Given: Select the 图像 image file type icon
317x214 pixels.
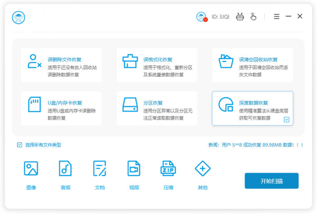Looking at the screenshot, I should (x=31, y=168).
